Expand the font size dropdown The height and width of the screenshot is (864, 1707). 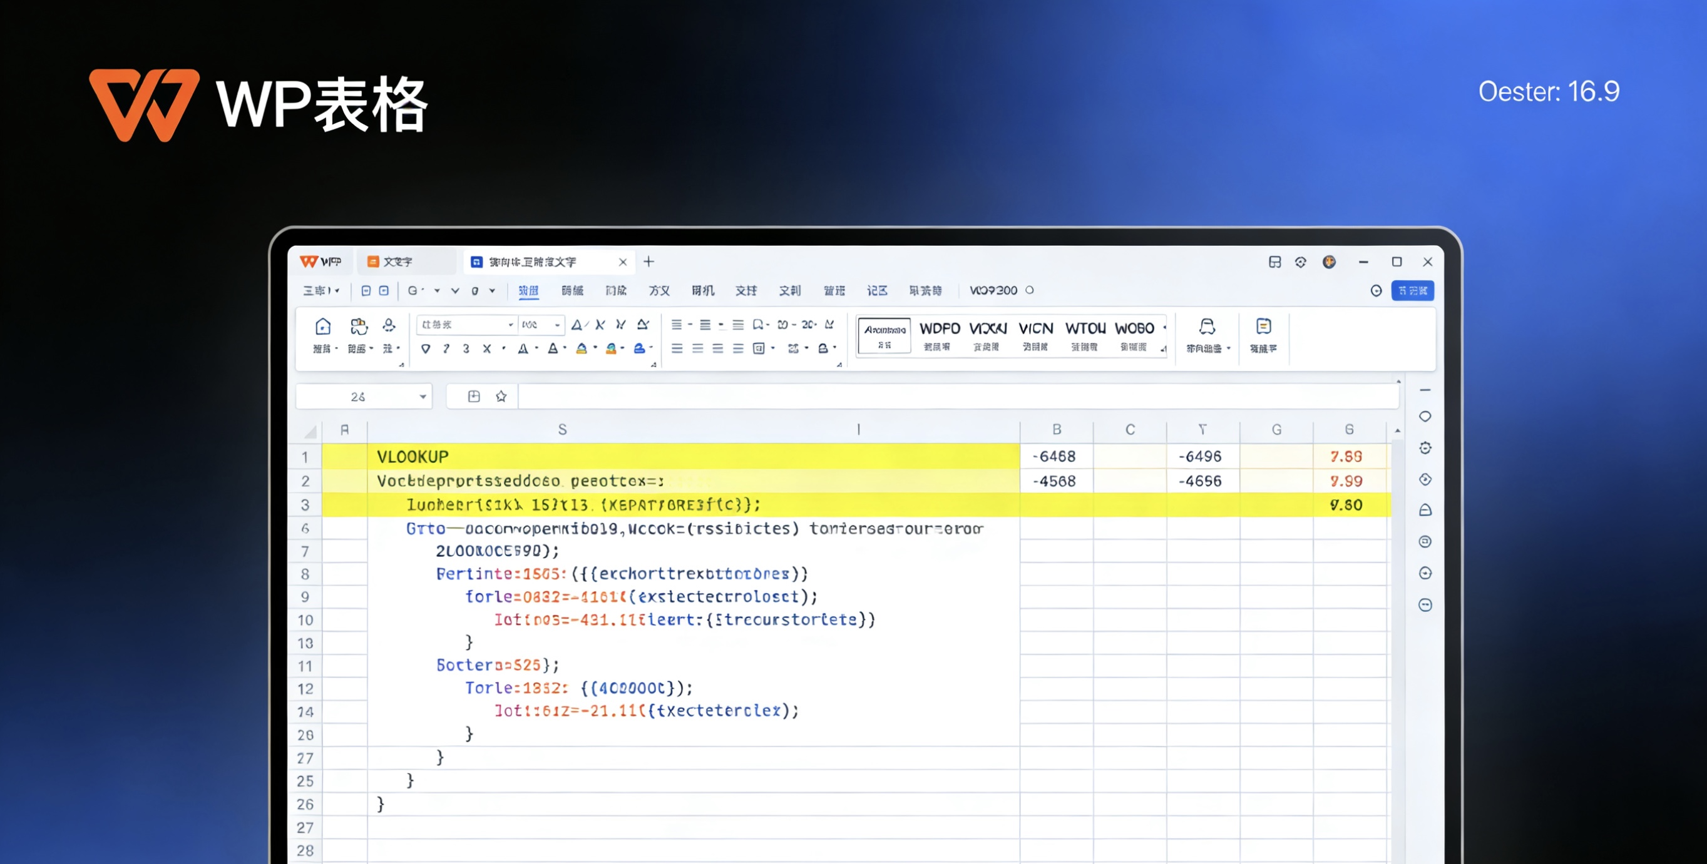(x=557, y=325)
